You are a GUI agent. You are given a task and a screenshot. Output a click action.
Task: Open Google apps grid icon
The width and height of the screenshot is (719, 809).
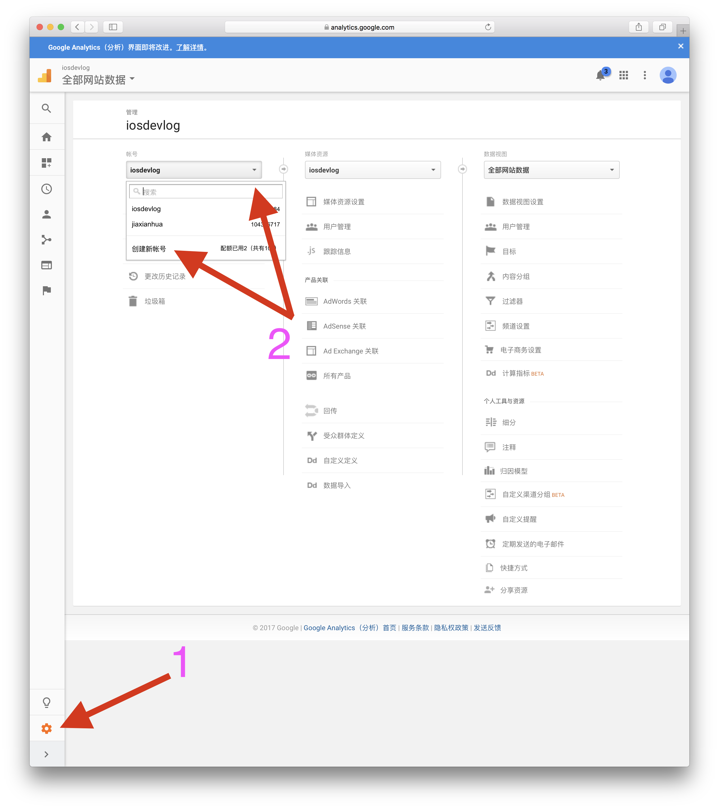(x=623, y=75)
